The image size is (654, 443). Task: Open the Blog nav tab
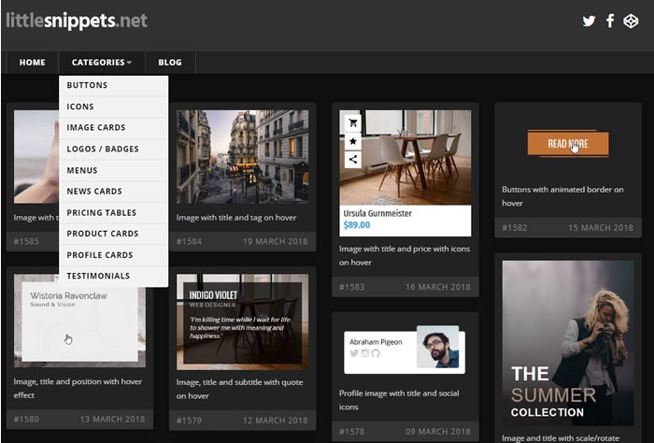[x=170, y=63]
